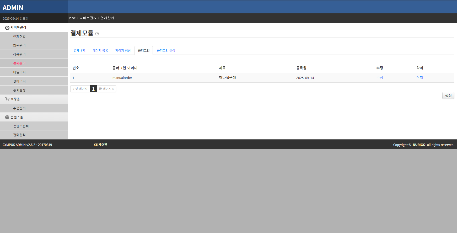Click the box icon next to 콘텐츠몰
The width and height of the screenshot is (457, 233).
coord(7,117)
